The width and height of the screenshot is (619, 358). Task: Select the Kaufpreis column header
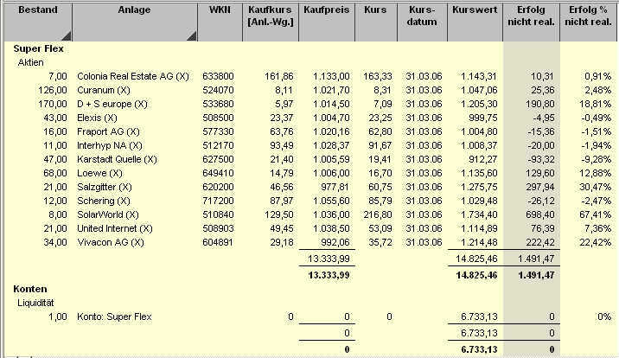pyautogui.click(x=327, y=22)
